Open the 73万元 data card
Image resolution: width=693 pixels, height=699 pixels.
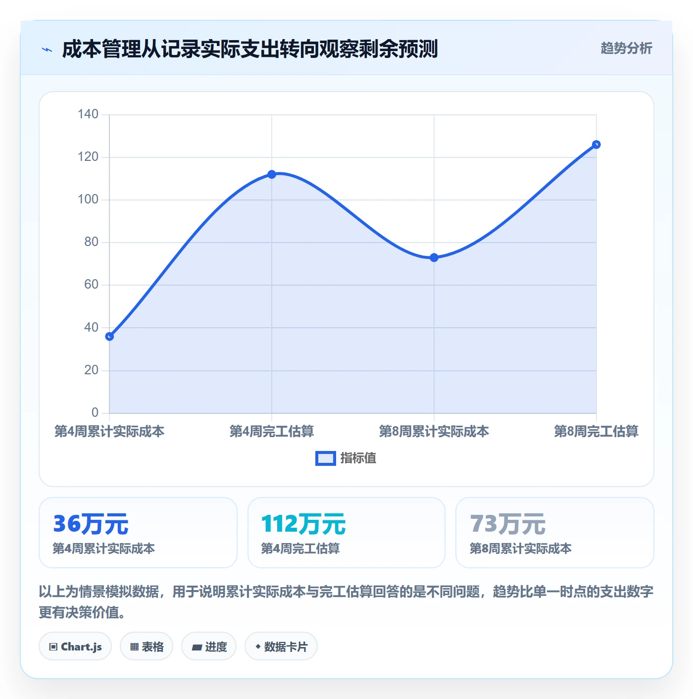point(555,533)
